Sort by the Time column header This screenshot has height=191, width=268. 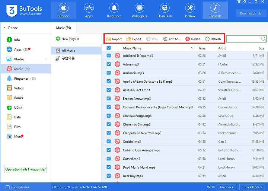(x=202, y=48)
